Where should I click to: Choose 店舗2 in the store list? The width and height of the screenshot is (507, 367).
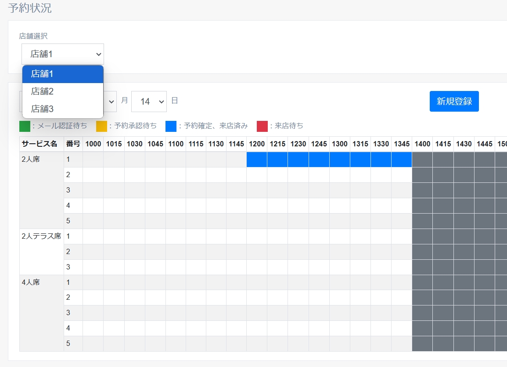[63, 91]
